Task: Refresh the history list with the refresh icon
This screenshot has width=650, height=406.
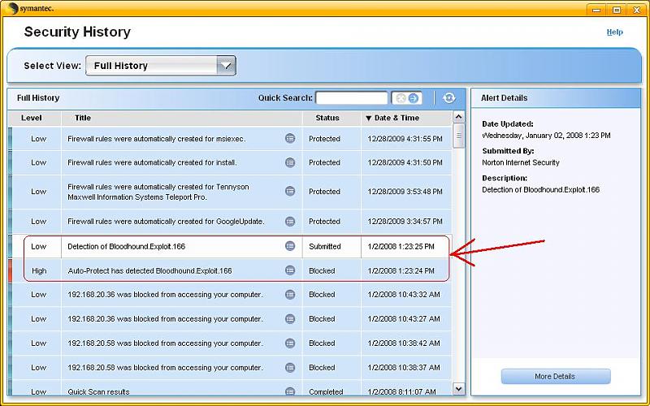Action: pos(449,98)
